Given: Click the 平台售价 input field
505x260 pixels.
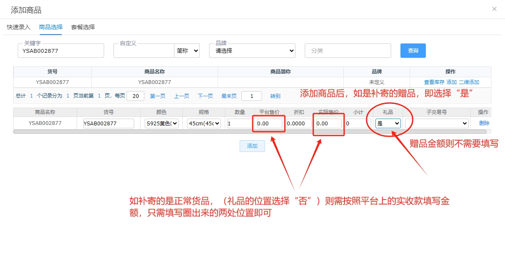Looking at the screenshot, I should tap(269, 123).
